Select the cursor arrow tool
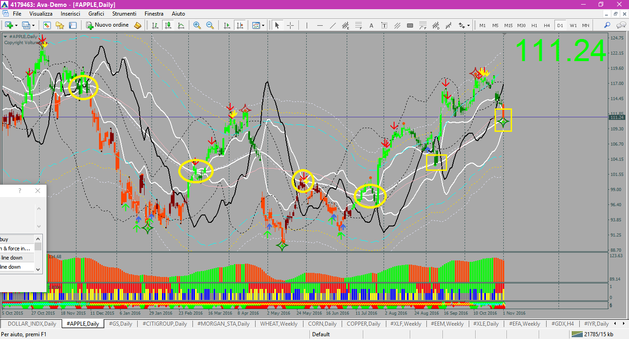The image size is (629, 339). pos(277,25)
